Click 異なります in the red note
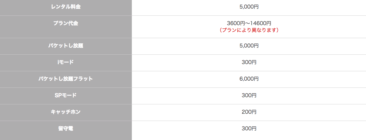Viewport: 366px width, 140px height. pyautogui.click(x=263, y=30)
